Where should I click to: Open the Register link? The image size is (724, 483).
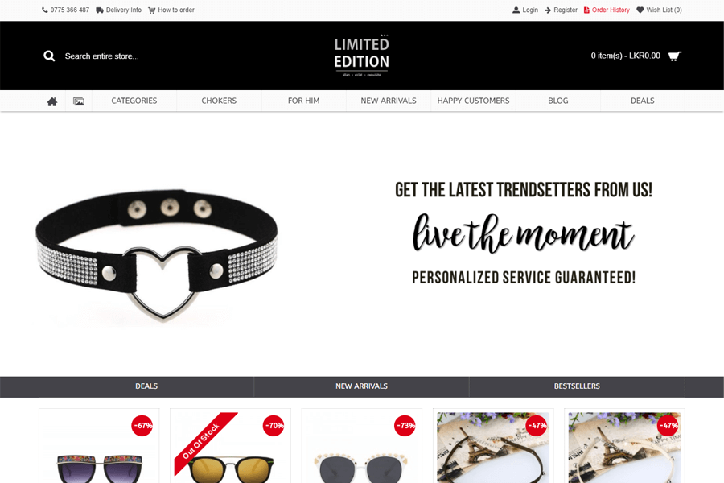click(x=561, y=10)
